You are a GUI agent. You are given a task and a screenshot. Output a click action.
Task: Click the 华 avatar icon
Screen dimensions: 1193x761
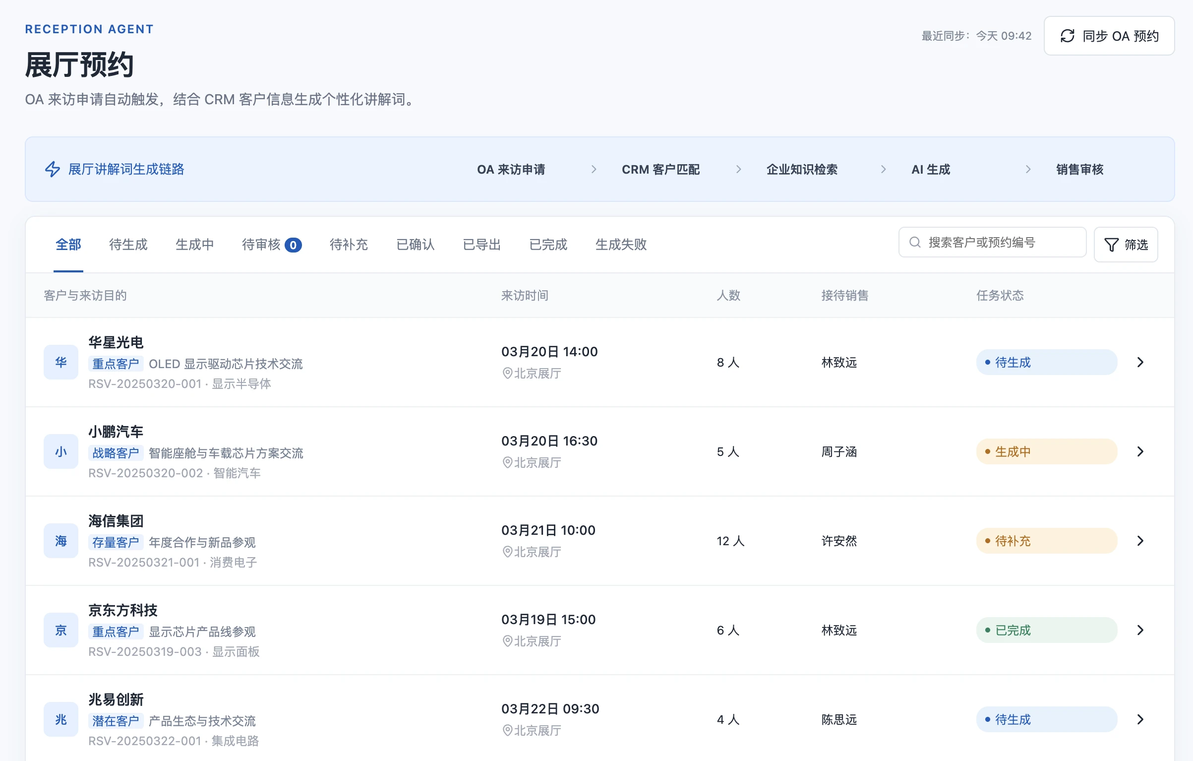click(61, 362)
